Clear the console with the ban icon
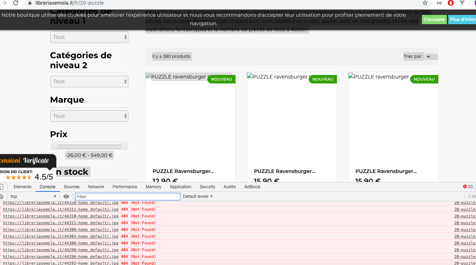476x265 pixels. (1, 196)
